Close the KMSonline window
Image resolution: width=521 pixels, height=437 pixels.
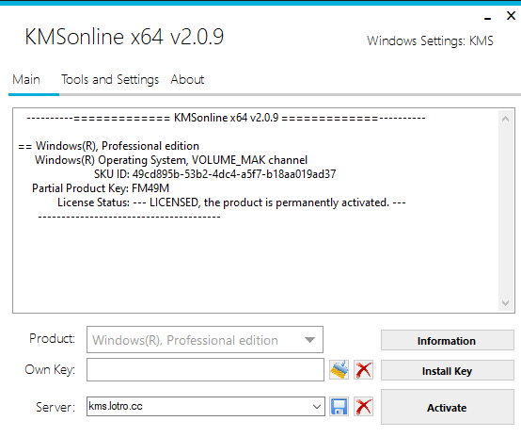point(511,16)
